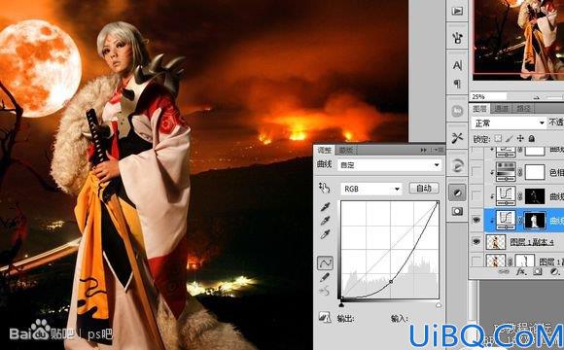Image resolution: width=564 pixels, height=350 pixels.
Task: Click the add layer mask icon
Action: [x=538, y=272]
